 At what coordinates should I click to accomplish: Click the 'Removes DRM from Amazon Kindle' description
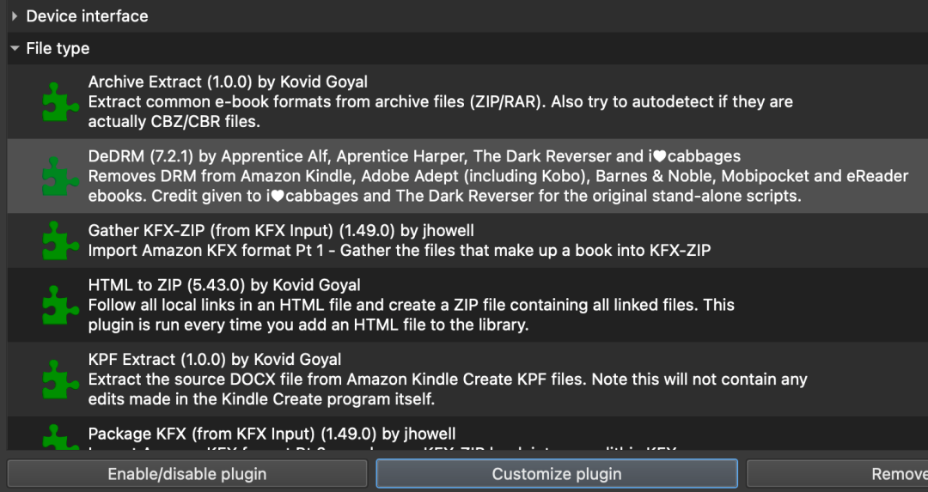[x=498, y=176]
